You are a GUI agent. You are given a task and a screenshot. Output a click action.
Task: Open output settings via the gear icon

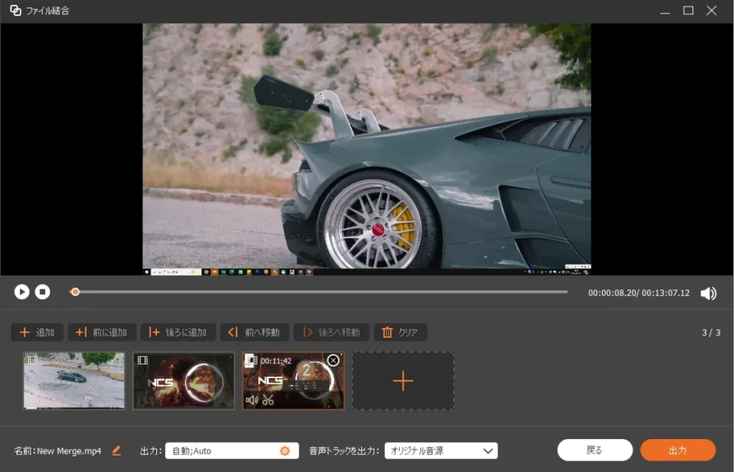(x=285, y=451)
